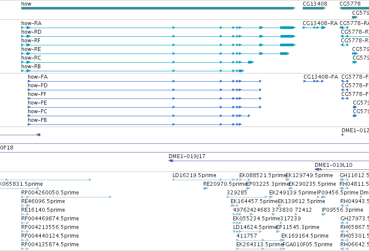This screenshot has height=251, width=369.
Task: Click the how-RC transcript label
Action: coord(31,57)
